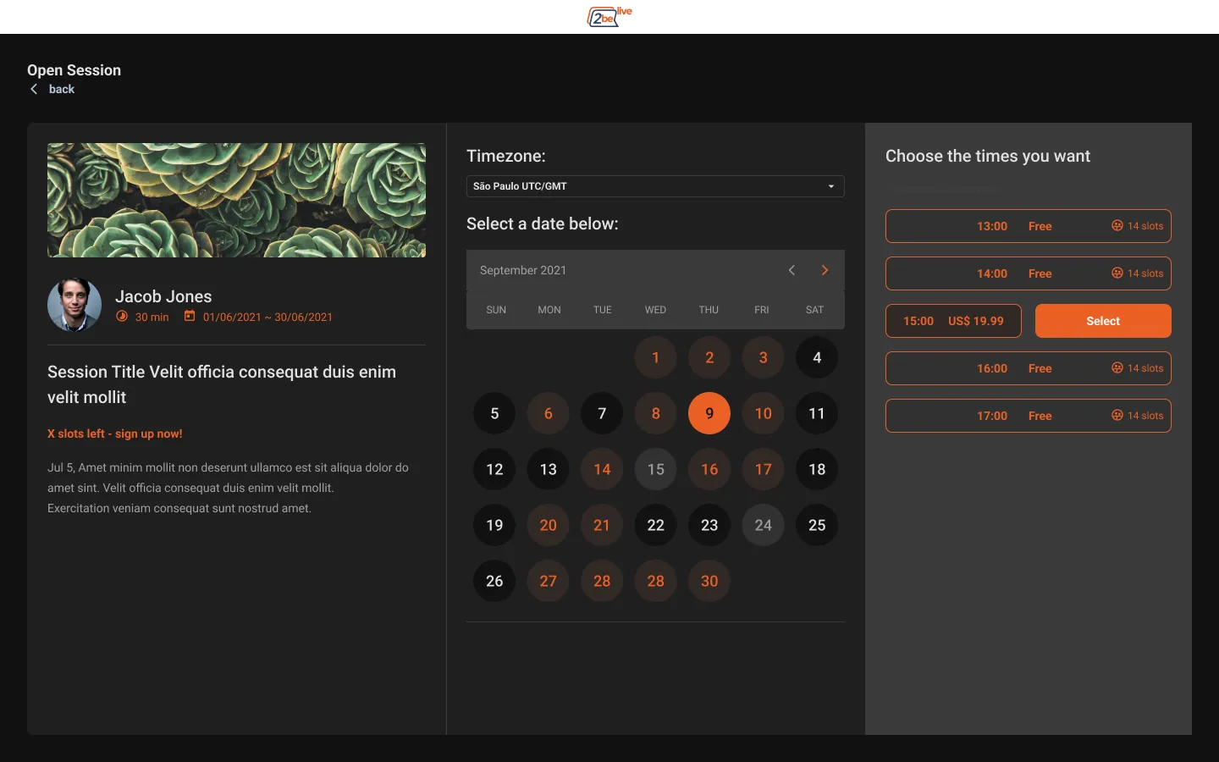Click the slots icon in 14:00 row
1219x762 pixels.
pyautogui.click(x=1117, y=273)
